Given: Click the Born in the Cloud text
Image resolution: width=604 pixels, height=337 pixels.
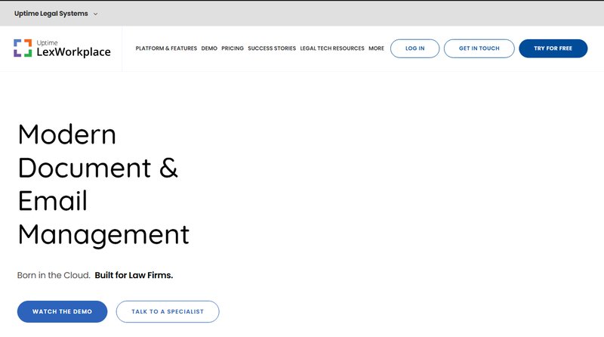Looking at the screenshot, I should [x=54, y=275].
